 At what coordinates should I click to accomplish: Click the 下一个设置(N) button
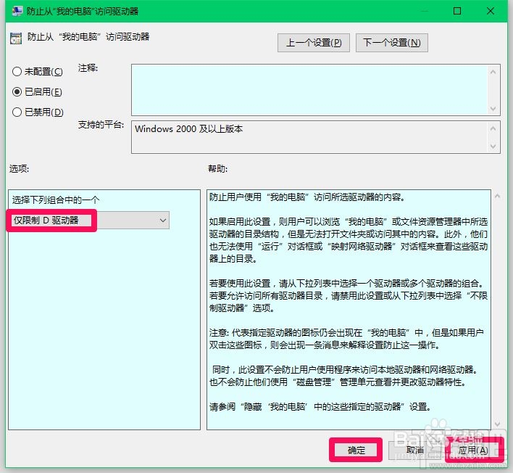pos(391,43)
